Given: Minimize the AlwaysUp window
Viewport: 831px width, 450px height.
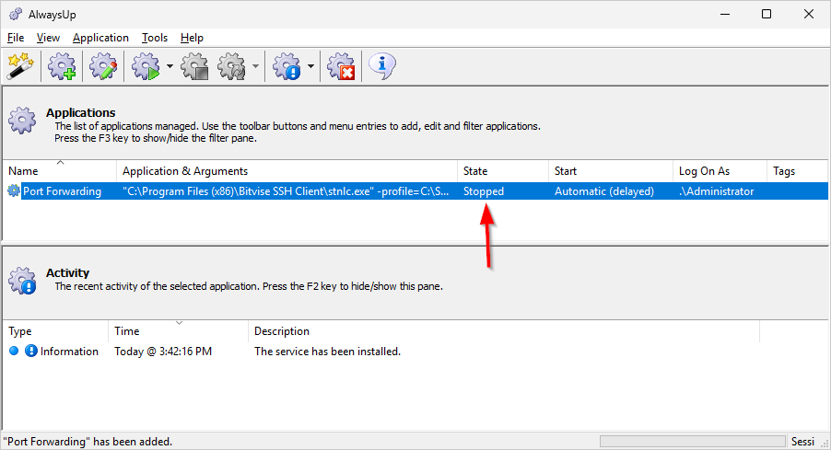Looking at the screenshot, I should pyautogui.click(x=725, y=15).
